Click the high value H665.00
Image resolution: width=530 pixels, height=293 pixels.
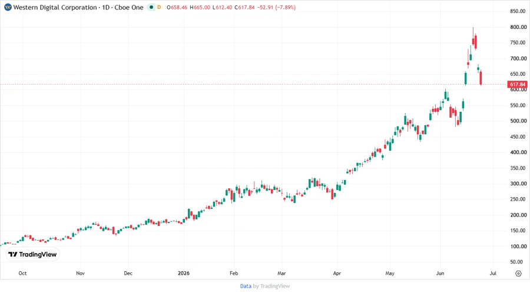click(200, 7)
